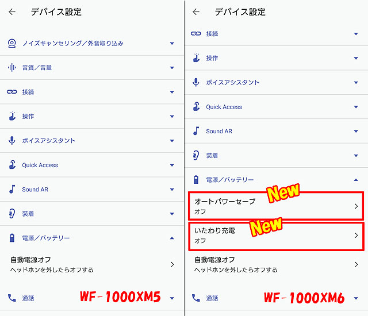Open オートパワーセーブ setting
Viewport: 368px width, 316px height.
pos(276,206)
